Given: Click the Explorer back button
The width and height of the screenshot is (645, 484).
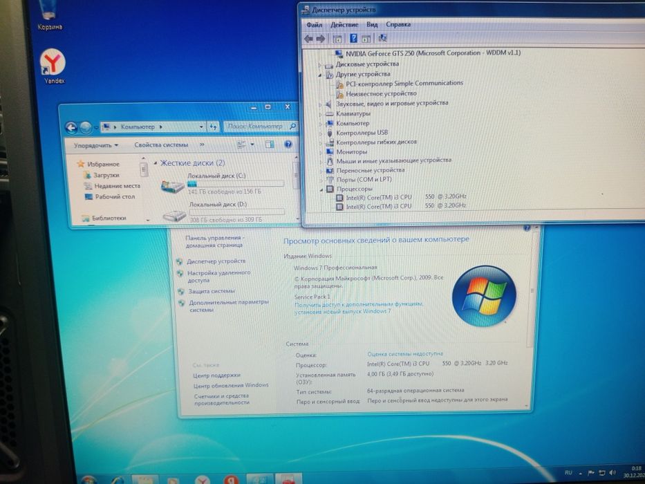Looking at the screenshot, I should (x=71, y=128).
